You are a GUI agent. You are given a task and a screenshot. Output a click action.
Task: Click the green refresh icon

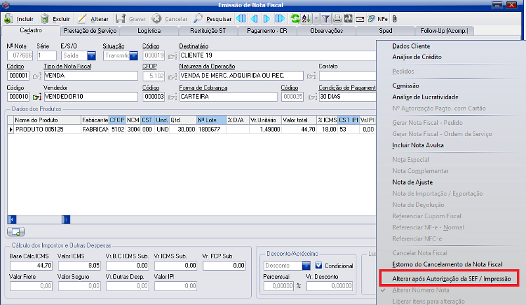pos(295,19)
